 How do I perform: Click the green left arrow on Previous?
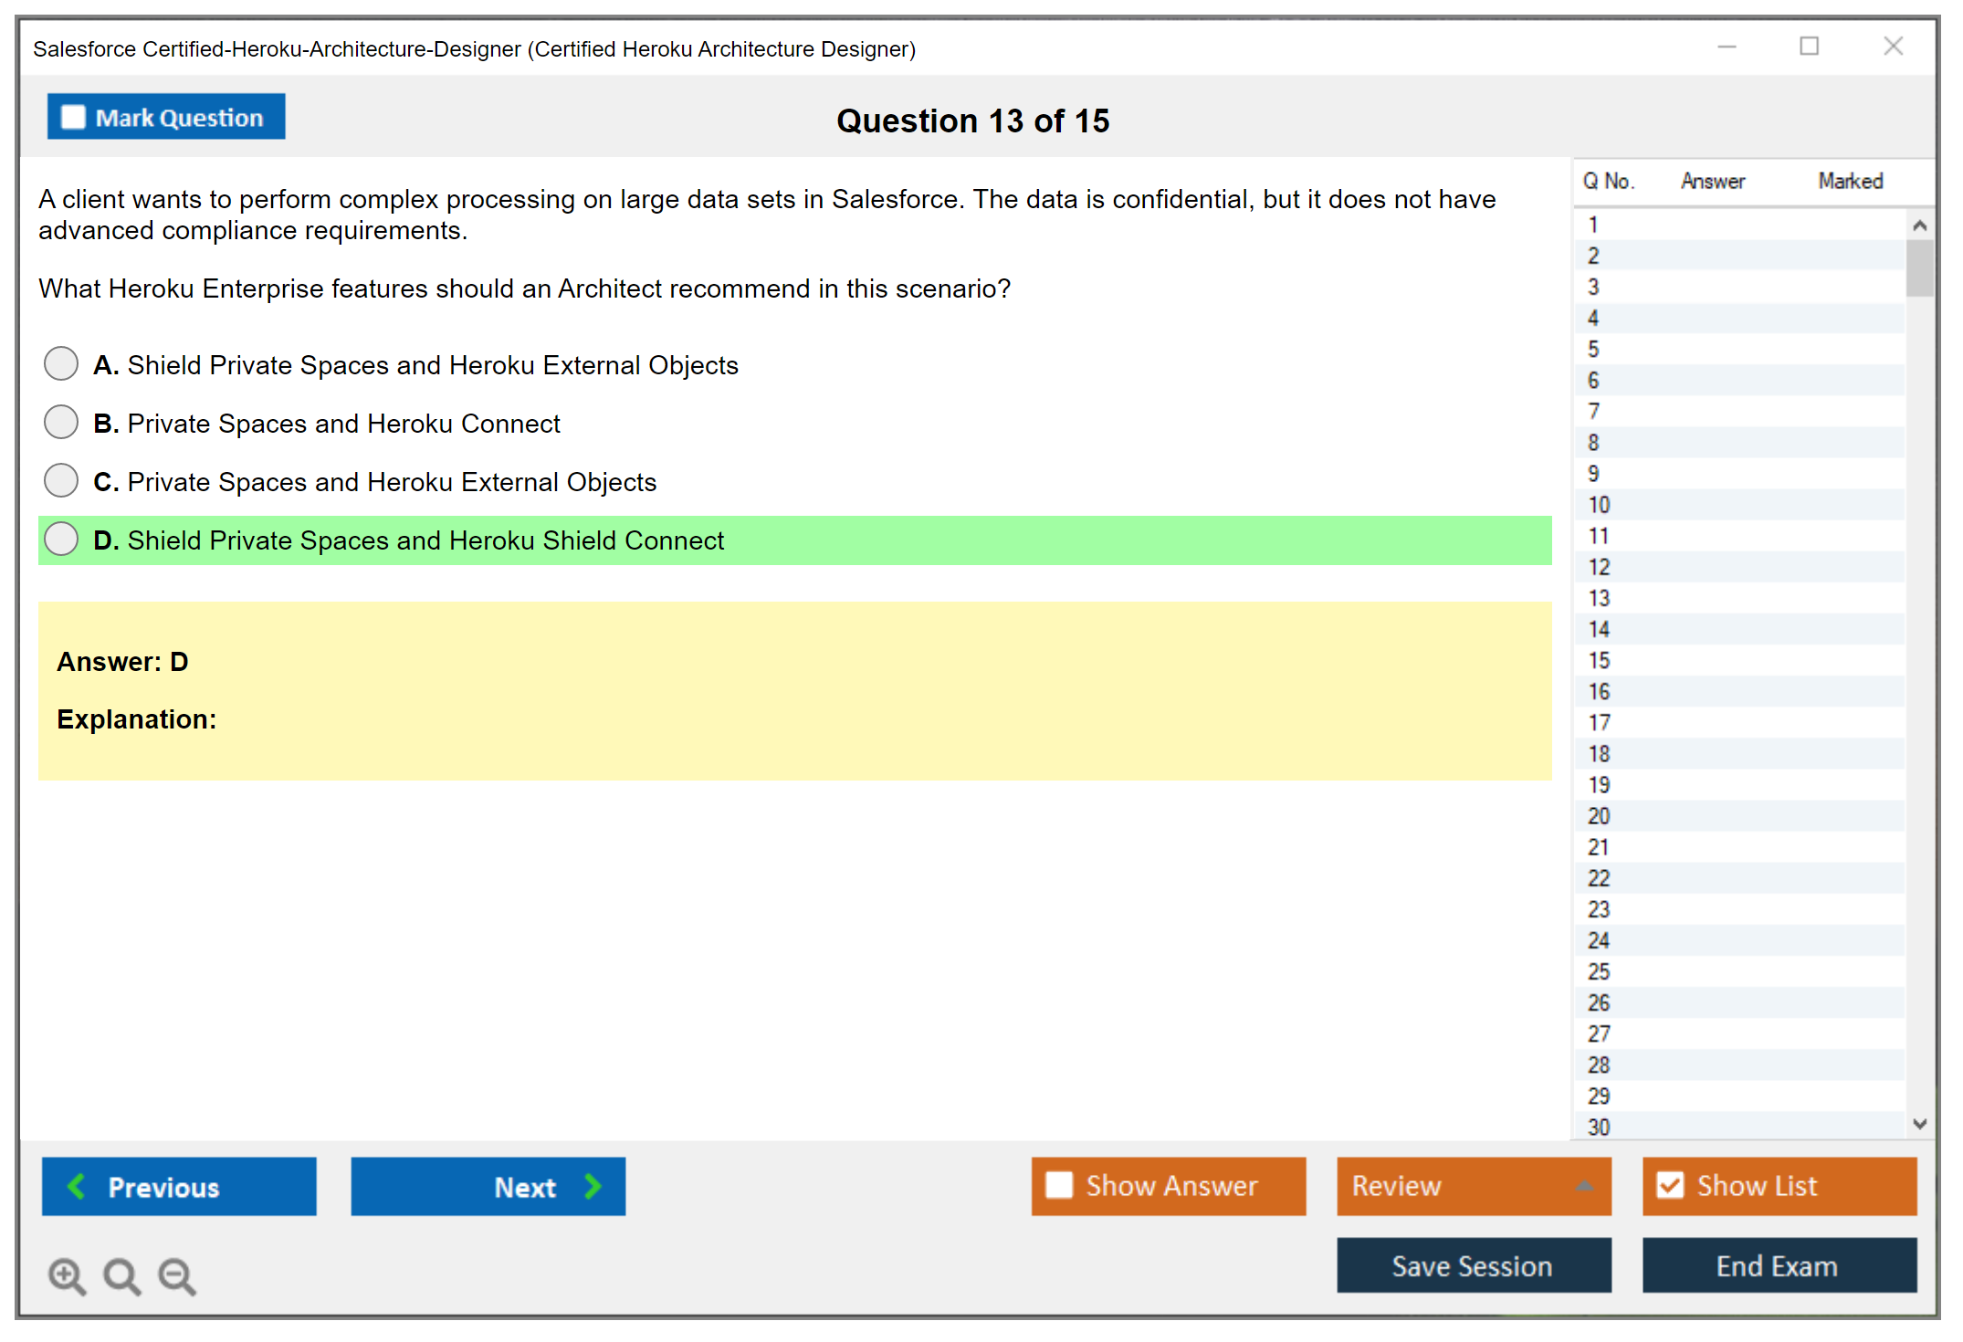(x=77, y=1186)
